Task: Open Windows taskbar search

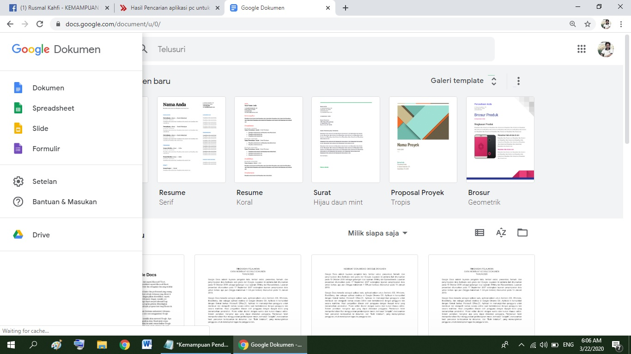Action: (x=33, y=345)
